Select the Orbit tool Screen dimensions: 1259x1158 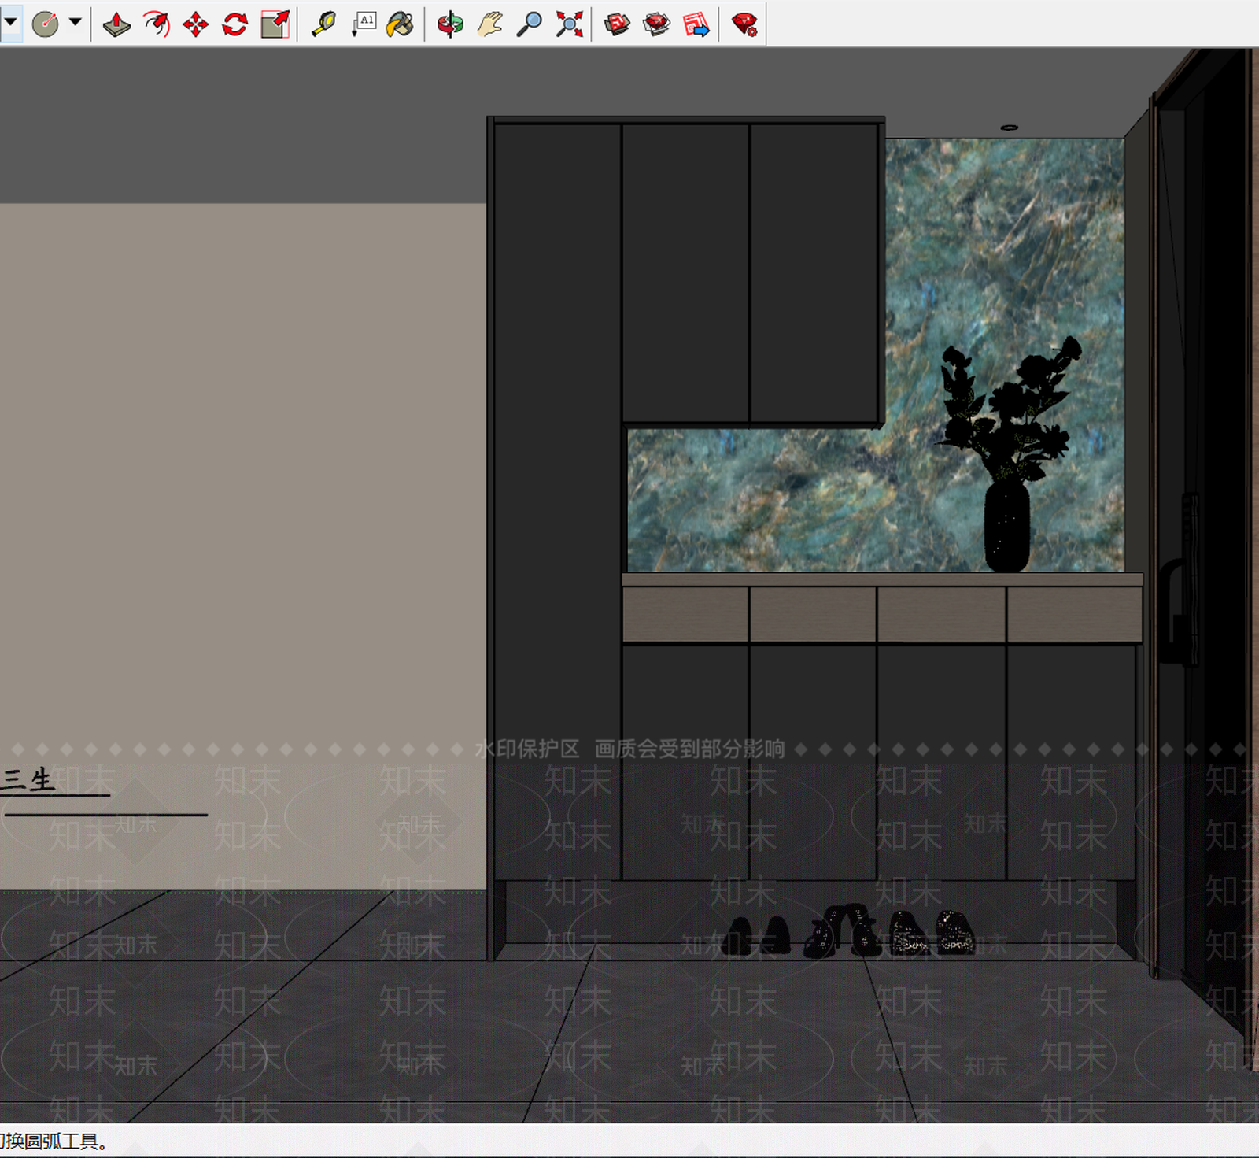point(450,24)
